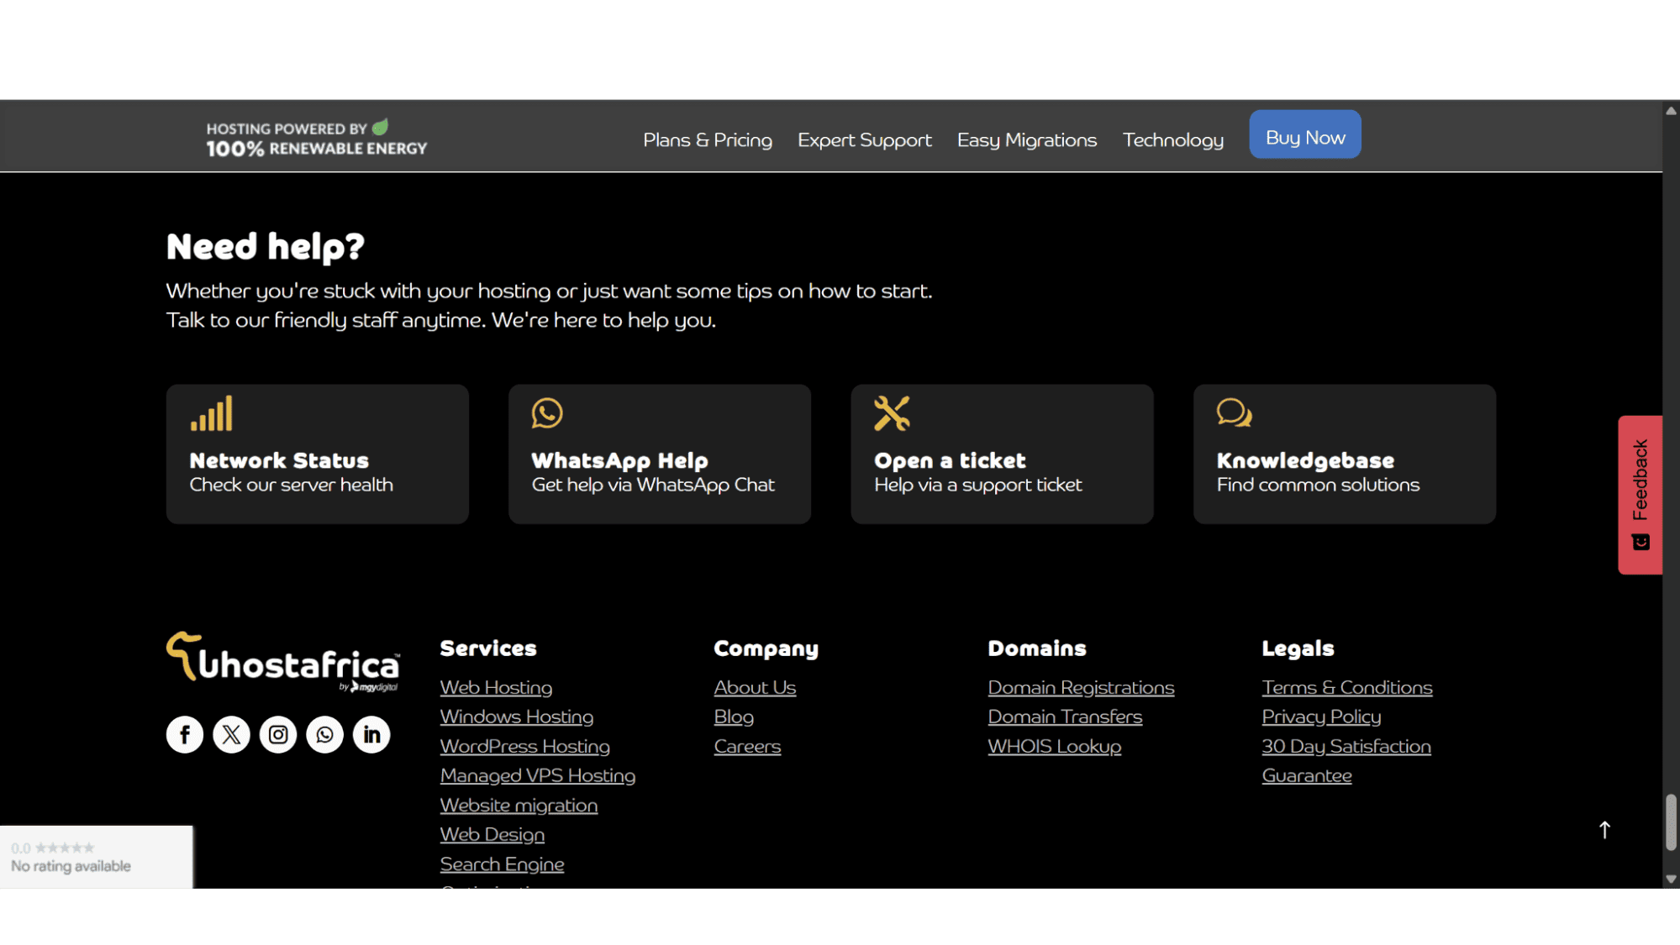Click the 'Legals' footer heading

(x=1298, y=648)
